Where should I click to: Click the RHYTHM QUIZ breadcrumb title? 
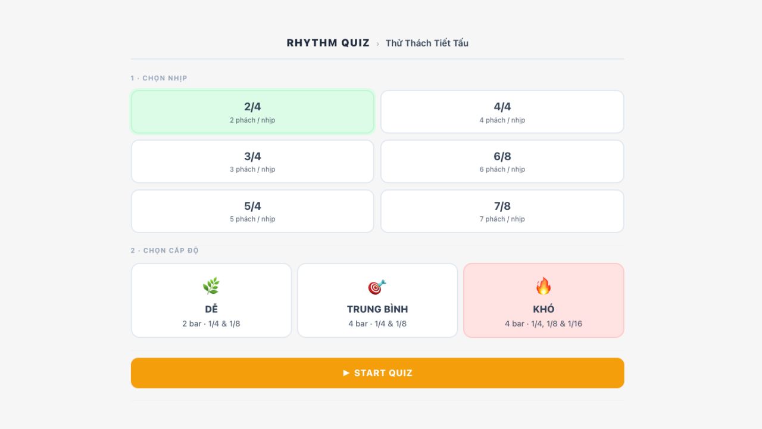pyautogui.click(x=328, y=43)
